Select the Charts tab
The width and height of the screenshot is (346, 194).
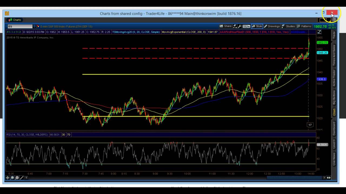[x=15, y=20]
